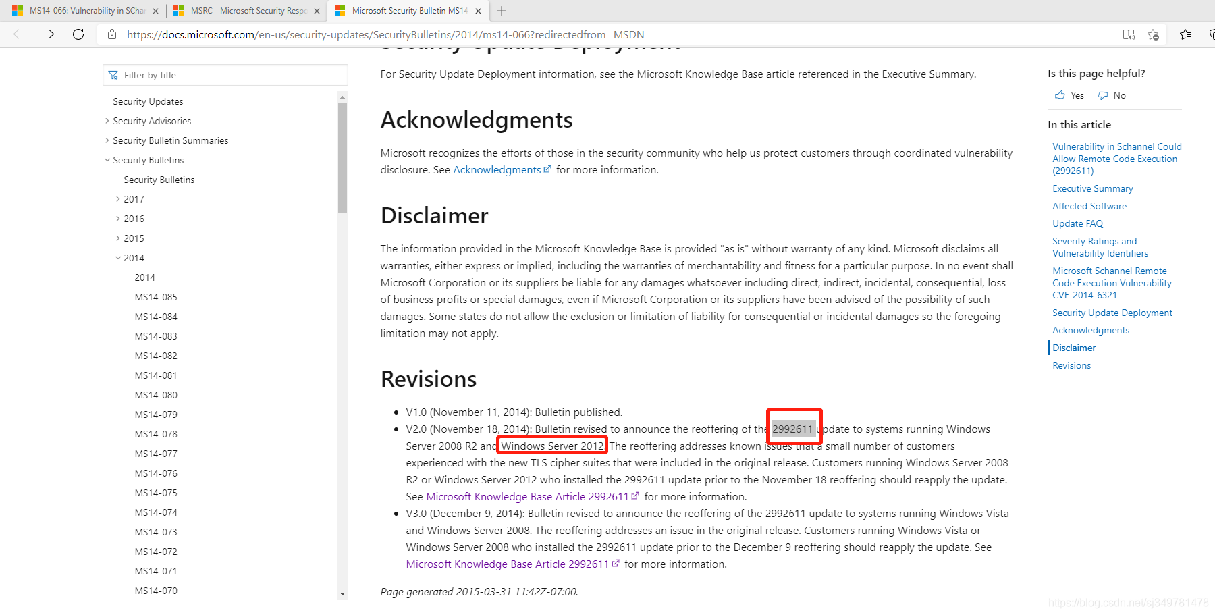Click the address bar URL

pyautogui.click(x=385, y=34)
